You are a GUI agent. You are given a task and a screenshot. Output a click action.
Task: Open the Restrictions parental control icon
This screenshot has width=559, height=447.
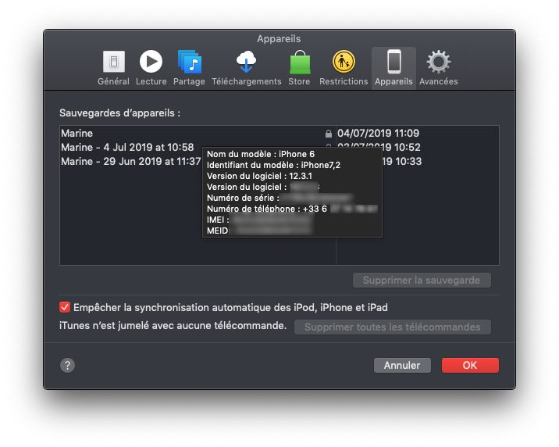point(344,62)
